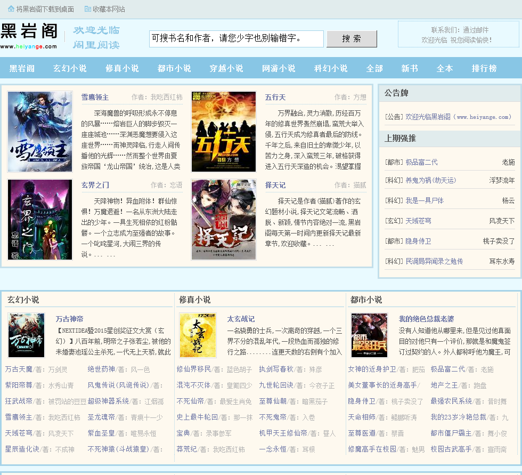Focus the book and author search field
This screenshot has width=522, height=475.
click(x=236, y=38)
